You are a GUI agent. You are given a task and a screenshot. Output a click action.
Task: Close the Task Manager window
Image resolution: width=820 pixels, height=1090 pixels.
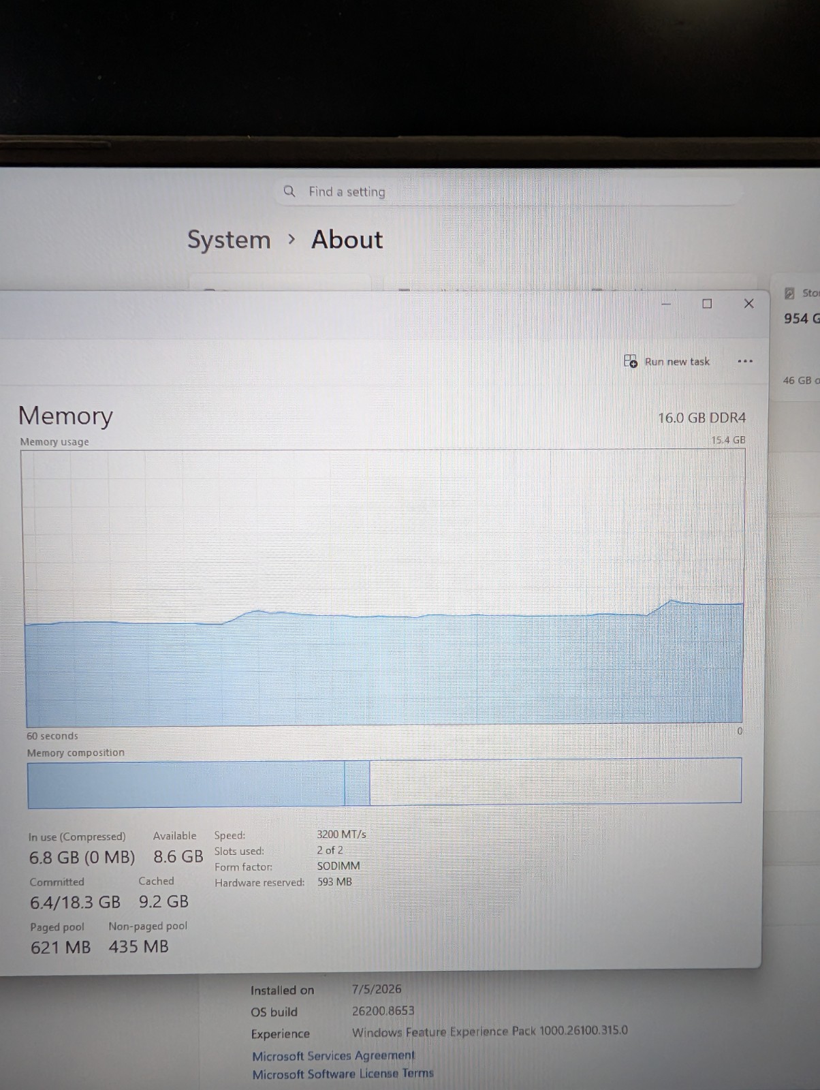click(748, 304)
